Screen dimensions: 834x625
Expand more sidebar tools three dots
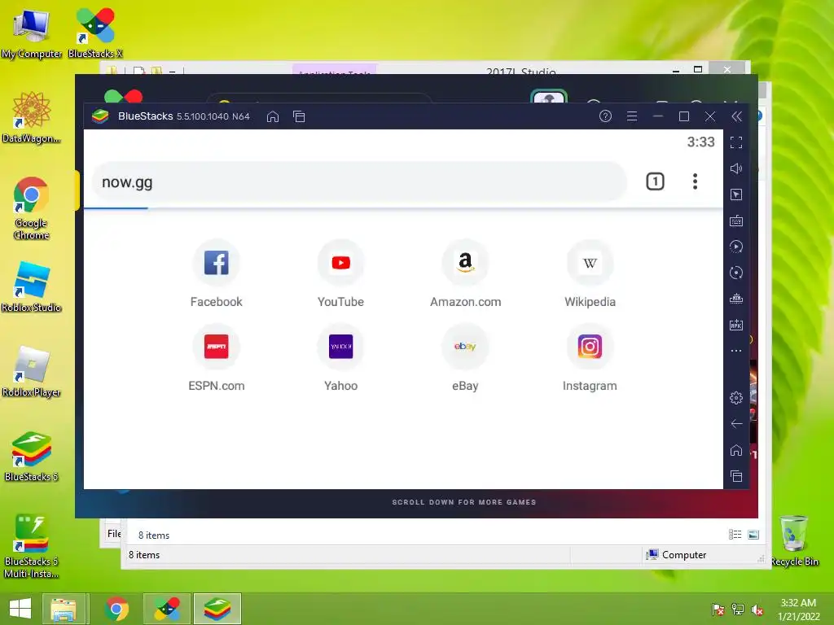tap(736, 351)
